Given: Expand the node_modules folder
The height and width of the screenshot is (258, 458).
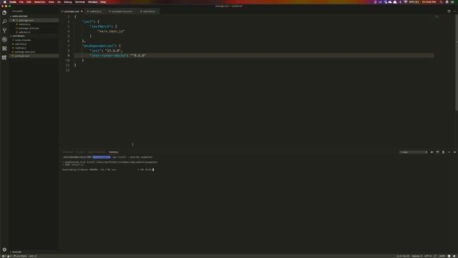Looking at the screenshot, I should 22,40.
